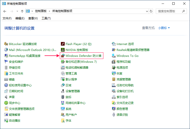Expand the 小图标 view mode dropdown

[164, 28]
